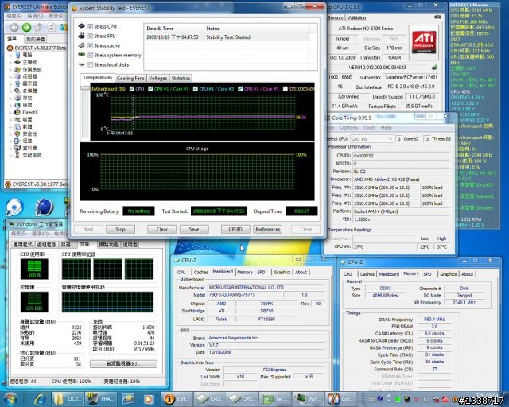Select DirectX item in EVEREST tree
The image size is (509, 407).
(29, 113)
